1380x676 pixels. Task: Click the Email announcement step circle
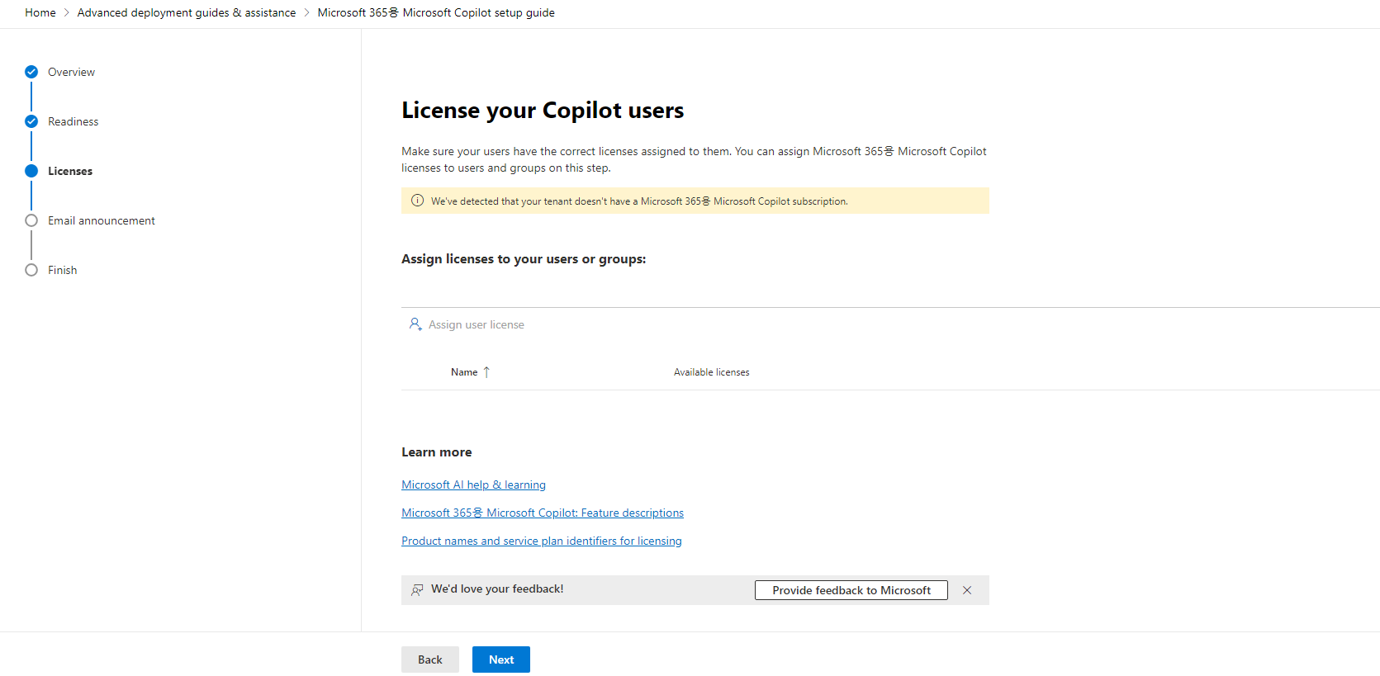coord(31,220)
